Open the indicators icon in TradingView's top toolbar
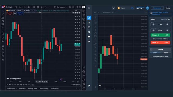The image size is (173, 97). coord(29,7)
